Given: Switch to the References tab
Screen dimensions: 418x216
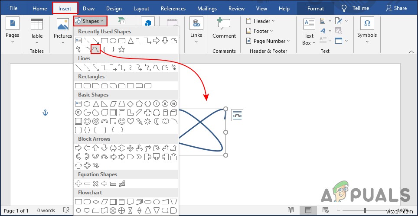Looking at the screenshot, I should coord(173,9).
